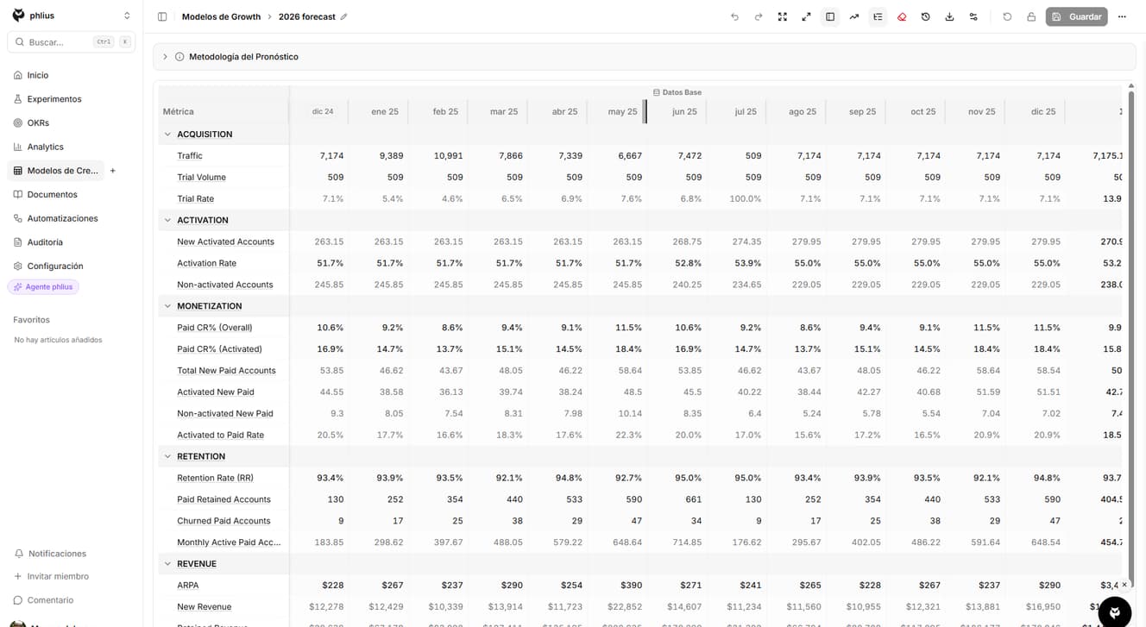Click the trend line chart icon
1146x627 pixels.
[x=853, y=16]
